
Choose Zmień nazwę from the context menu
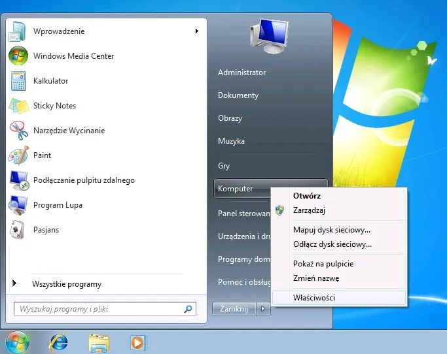[316, 278]
